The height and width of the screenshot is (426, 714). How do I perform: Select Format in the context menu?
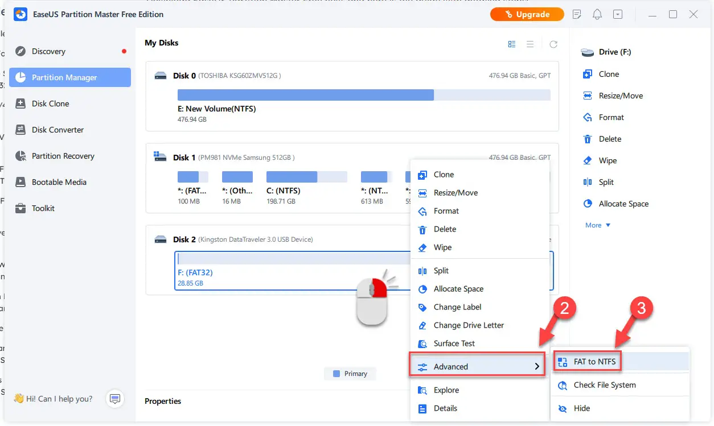[x=479, y=211]
